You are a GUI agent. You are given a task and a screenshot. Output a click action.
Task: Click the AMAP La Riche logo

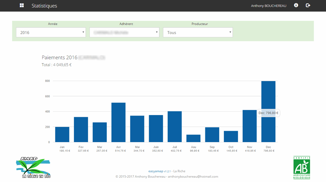pos(33,168)
